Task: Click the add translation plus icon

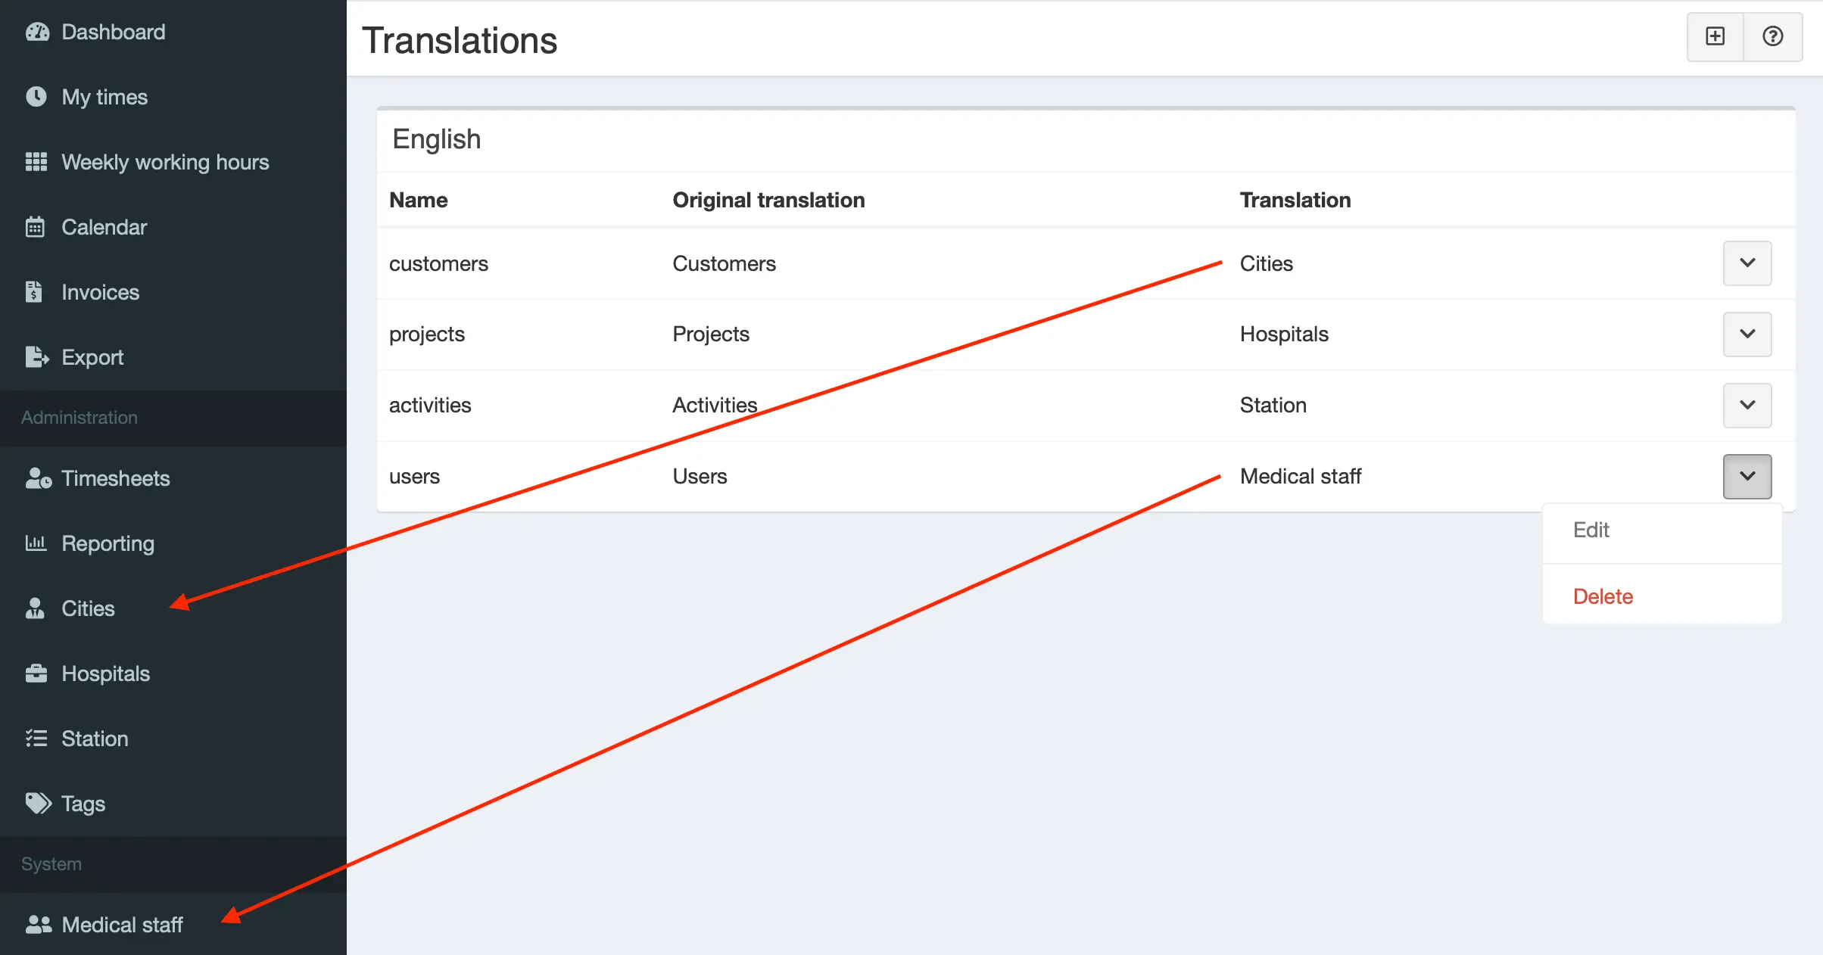Action: [x=1715, y=36]
